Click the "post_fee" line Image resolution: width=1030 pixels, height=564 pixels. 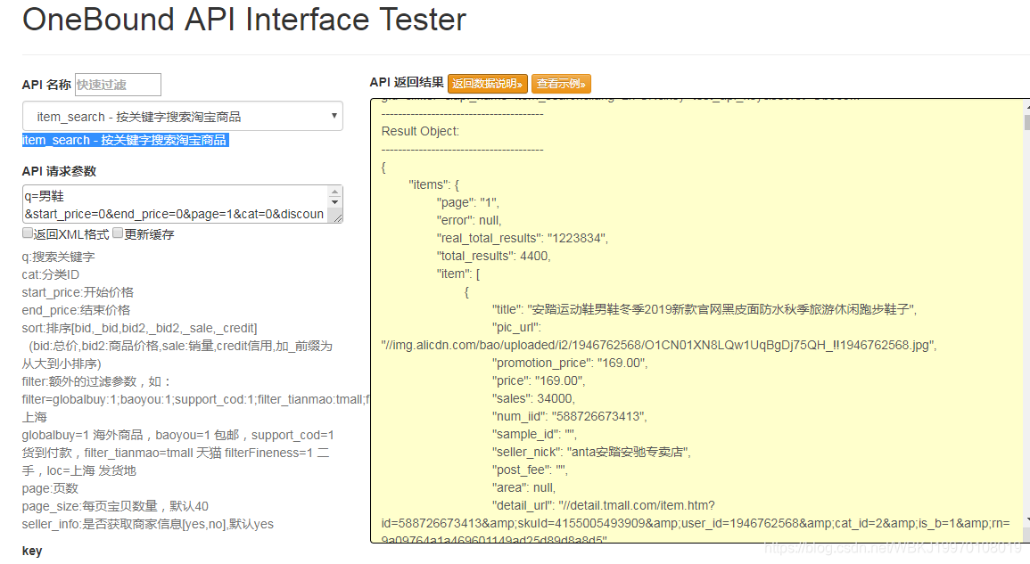(x=530, y=470)
